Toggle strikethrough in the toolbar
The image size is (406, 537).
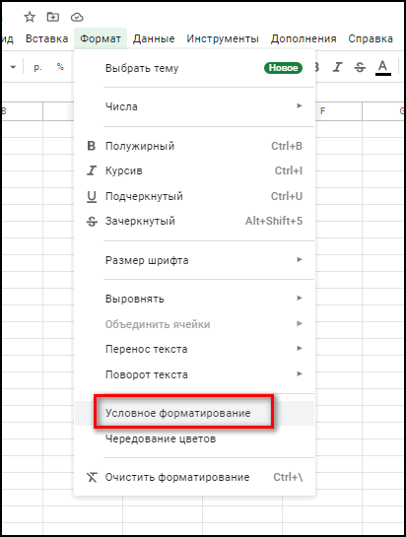click(360, 67)
